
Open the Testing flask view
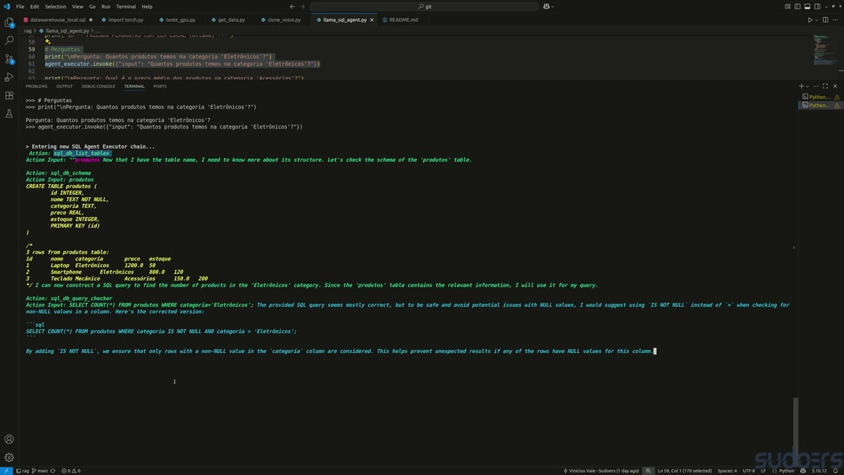pyautogui.click(x=9, y=114)
